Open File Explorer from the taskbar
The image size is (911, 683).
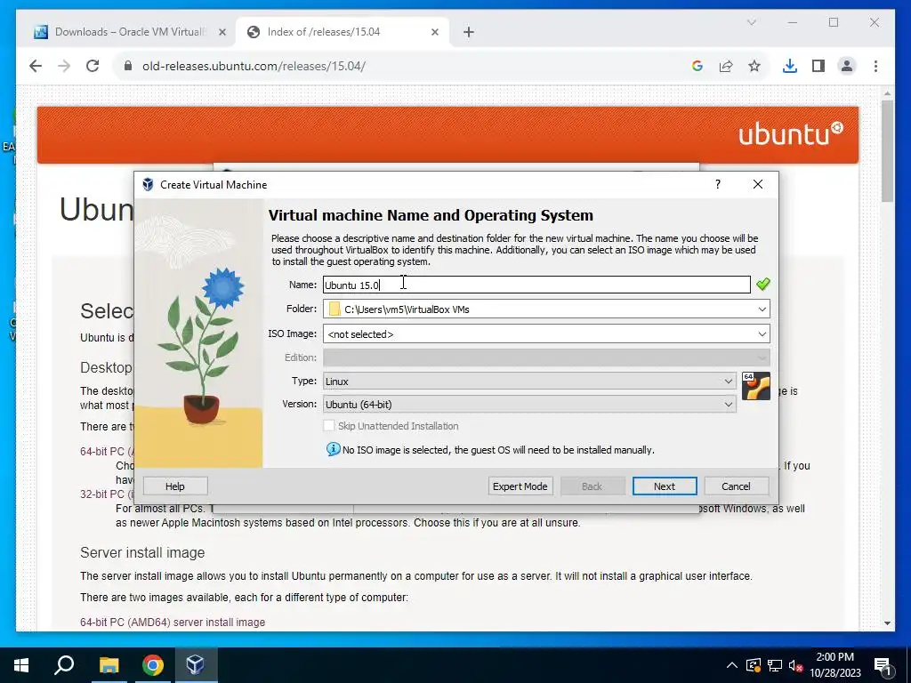(109, 665)
